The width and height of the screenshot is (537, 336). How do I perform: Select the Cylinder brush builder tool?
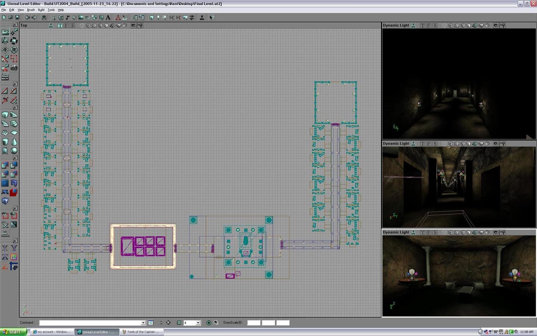click(x=5, y=142)
